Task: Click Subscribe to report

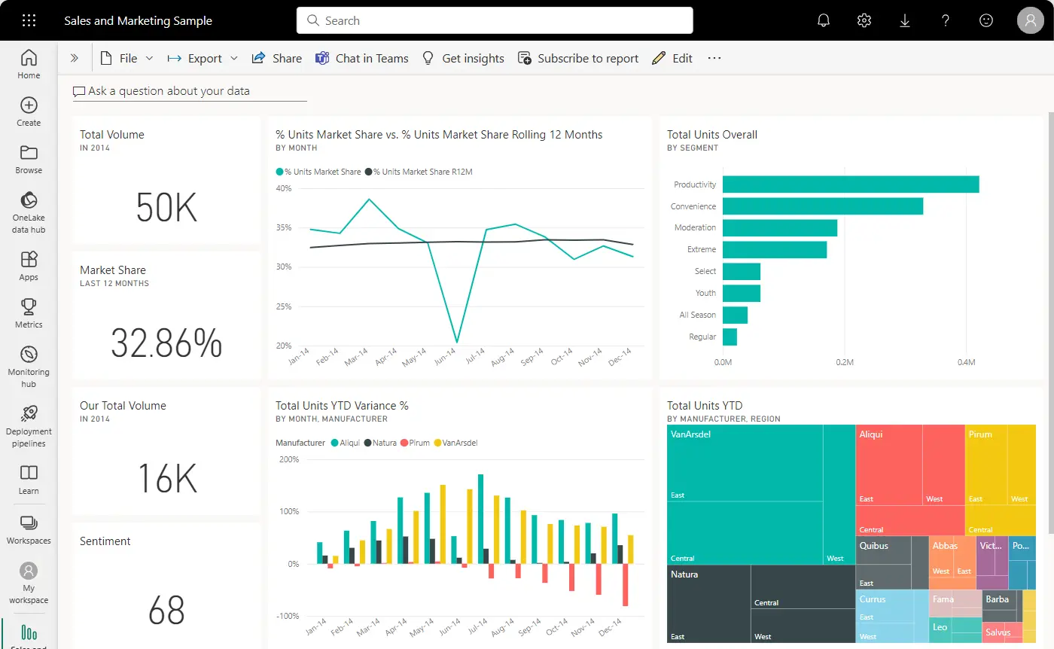Action: (578, 58)
